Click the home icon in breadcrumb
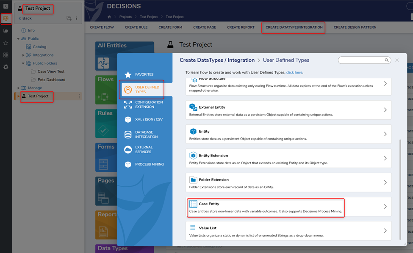The height and width of the screenshot is (253, 413). click(109, 17)
